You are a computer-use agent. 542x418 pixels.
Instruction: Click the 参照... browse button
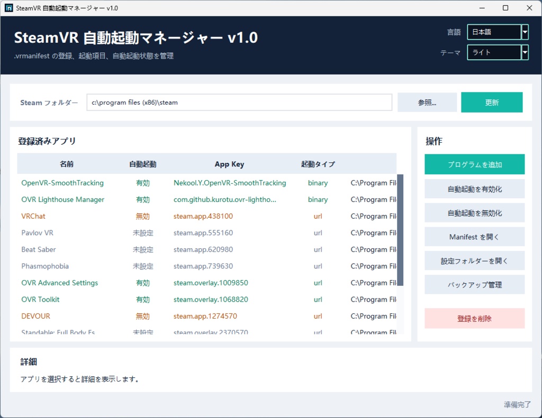[x=427, y=103]
